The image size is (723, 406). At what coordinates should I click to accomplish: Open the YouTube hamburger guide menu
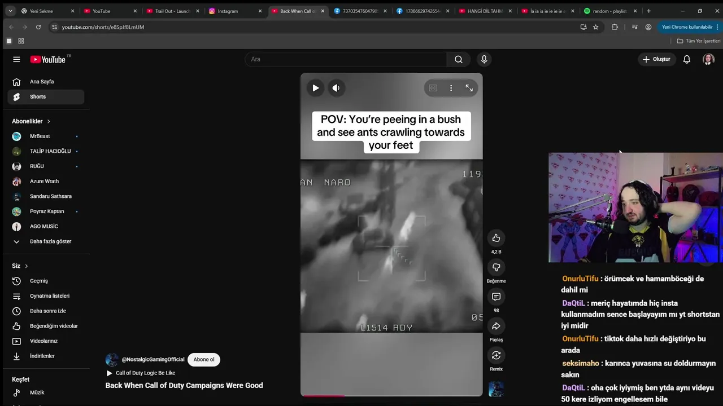pyautogui.click(x=16, y=59)
